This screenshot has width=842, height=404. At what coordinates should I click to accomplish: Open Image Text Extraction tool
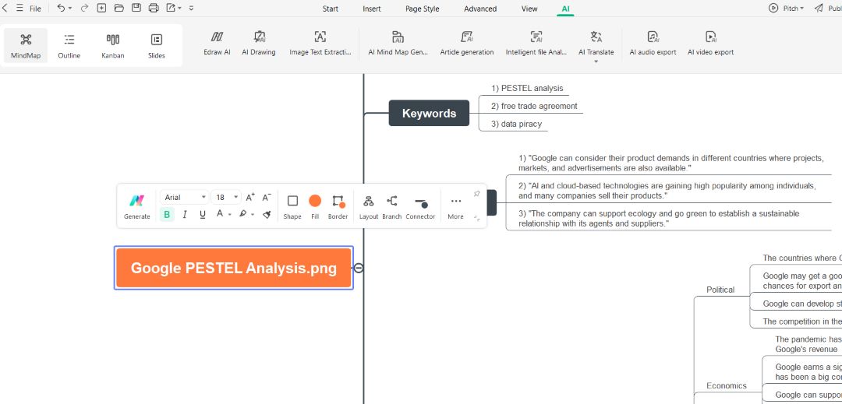pyautogui.click(x=320, y=43)
